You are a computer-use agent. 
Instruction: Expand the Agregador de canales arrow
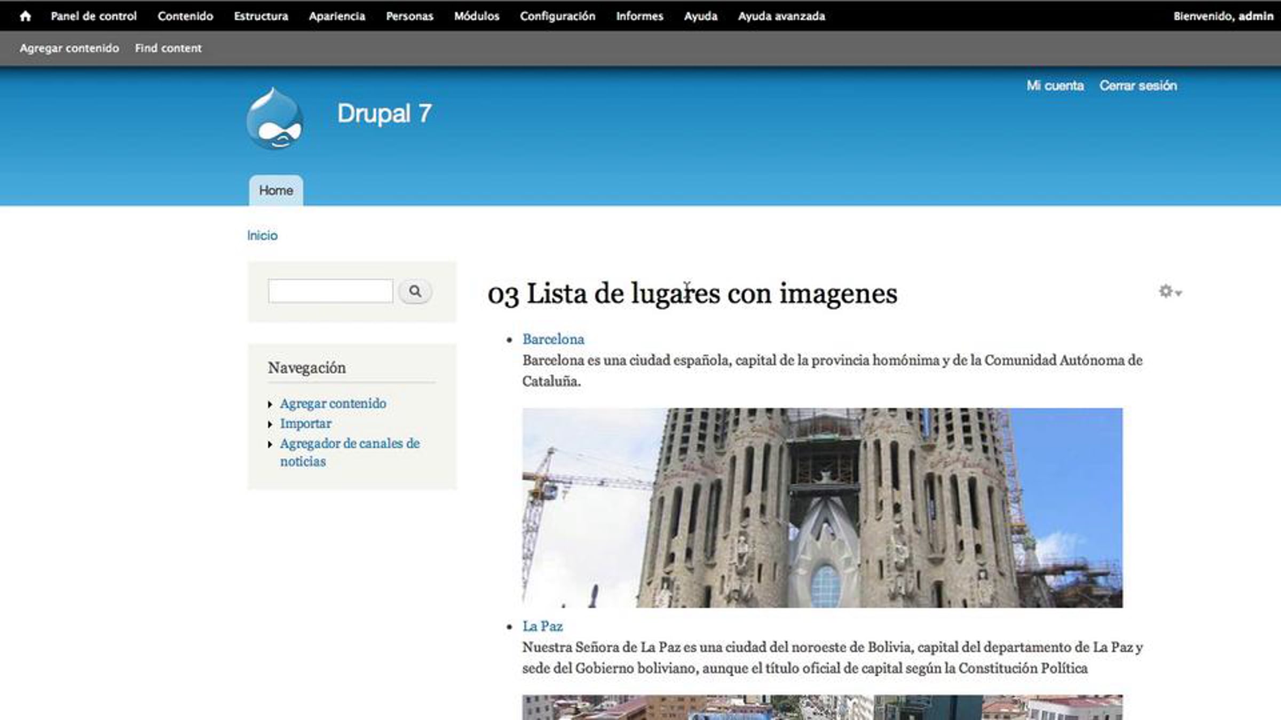coord(270,444)
